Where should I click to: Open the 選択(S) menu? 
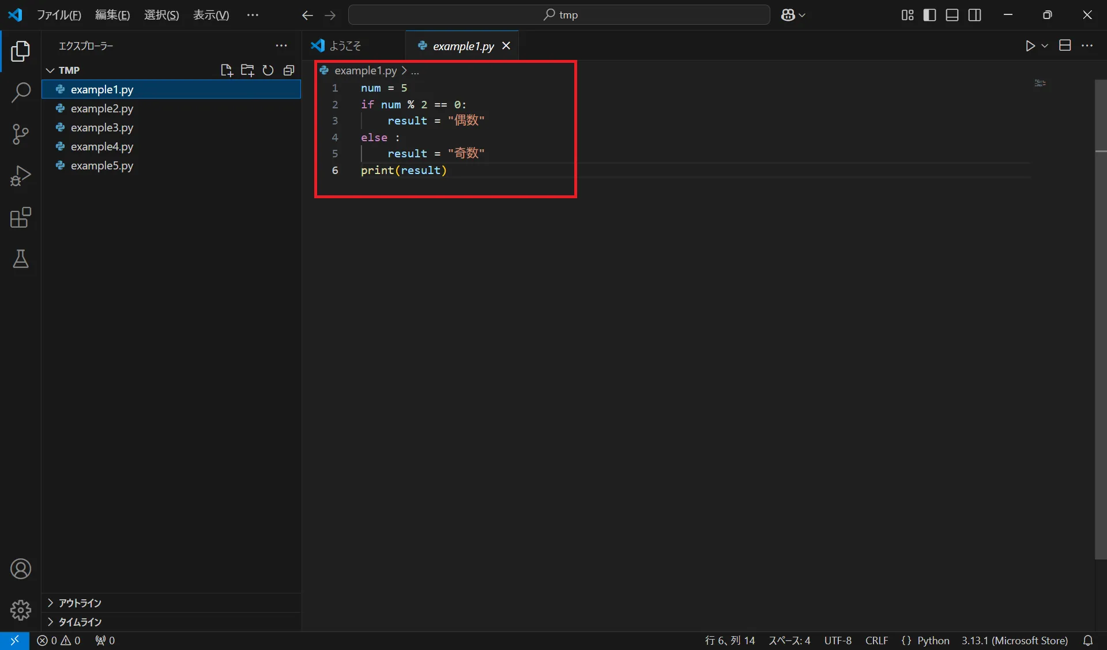161,15
